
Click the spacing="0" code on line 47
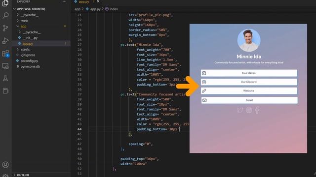coord(141,144)
